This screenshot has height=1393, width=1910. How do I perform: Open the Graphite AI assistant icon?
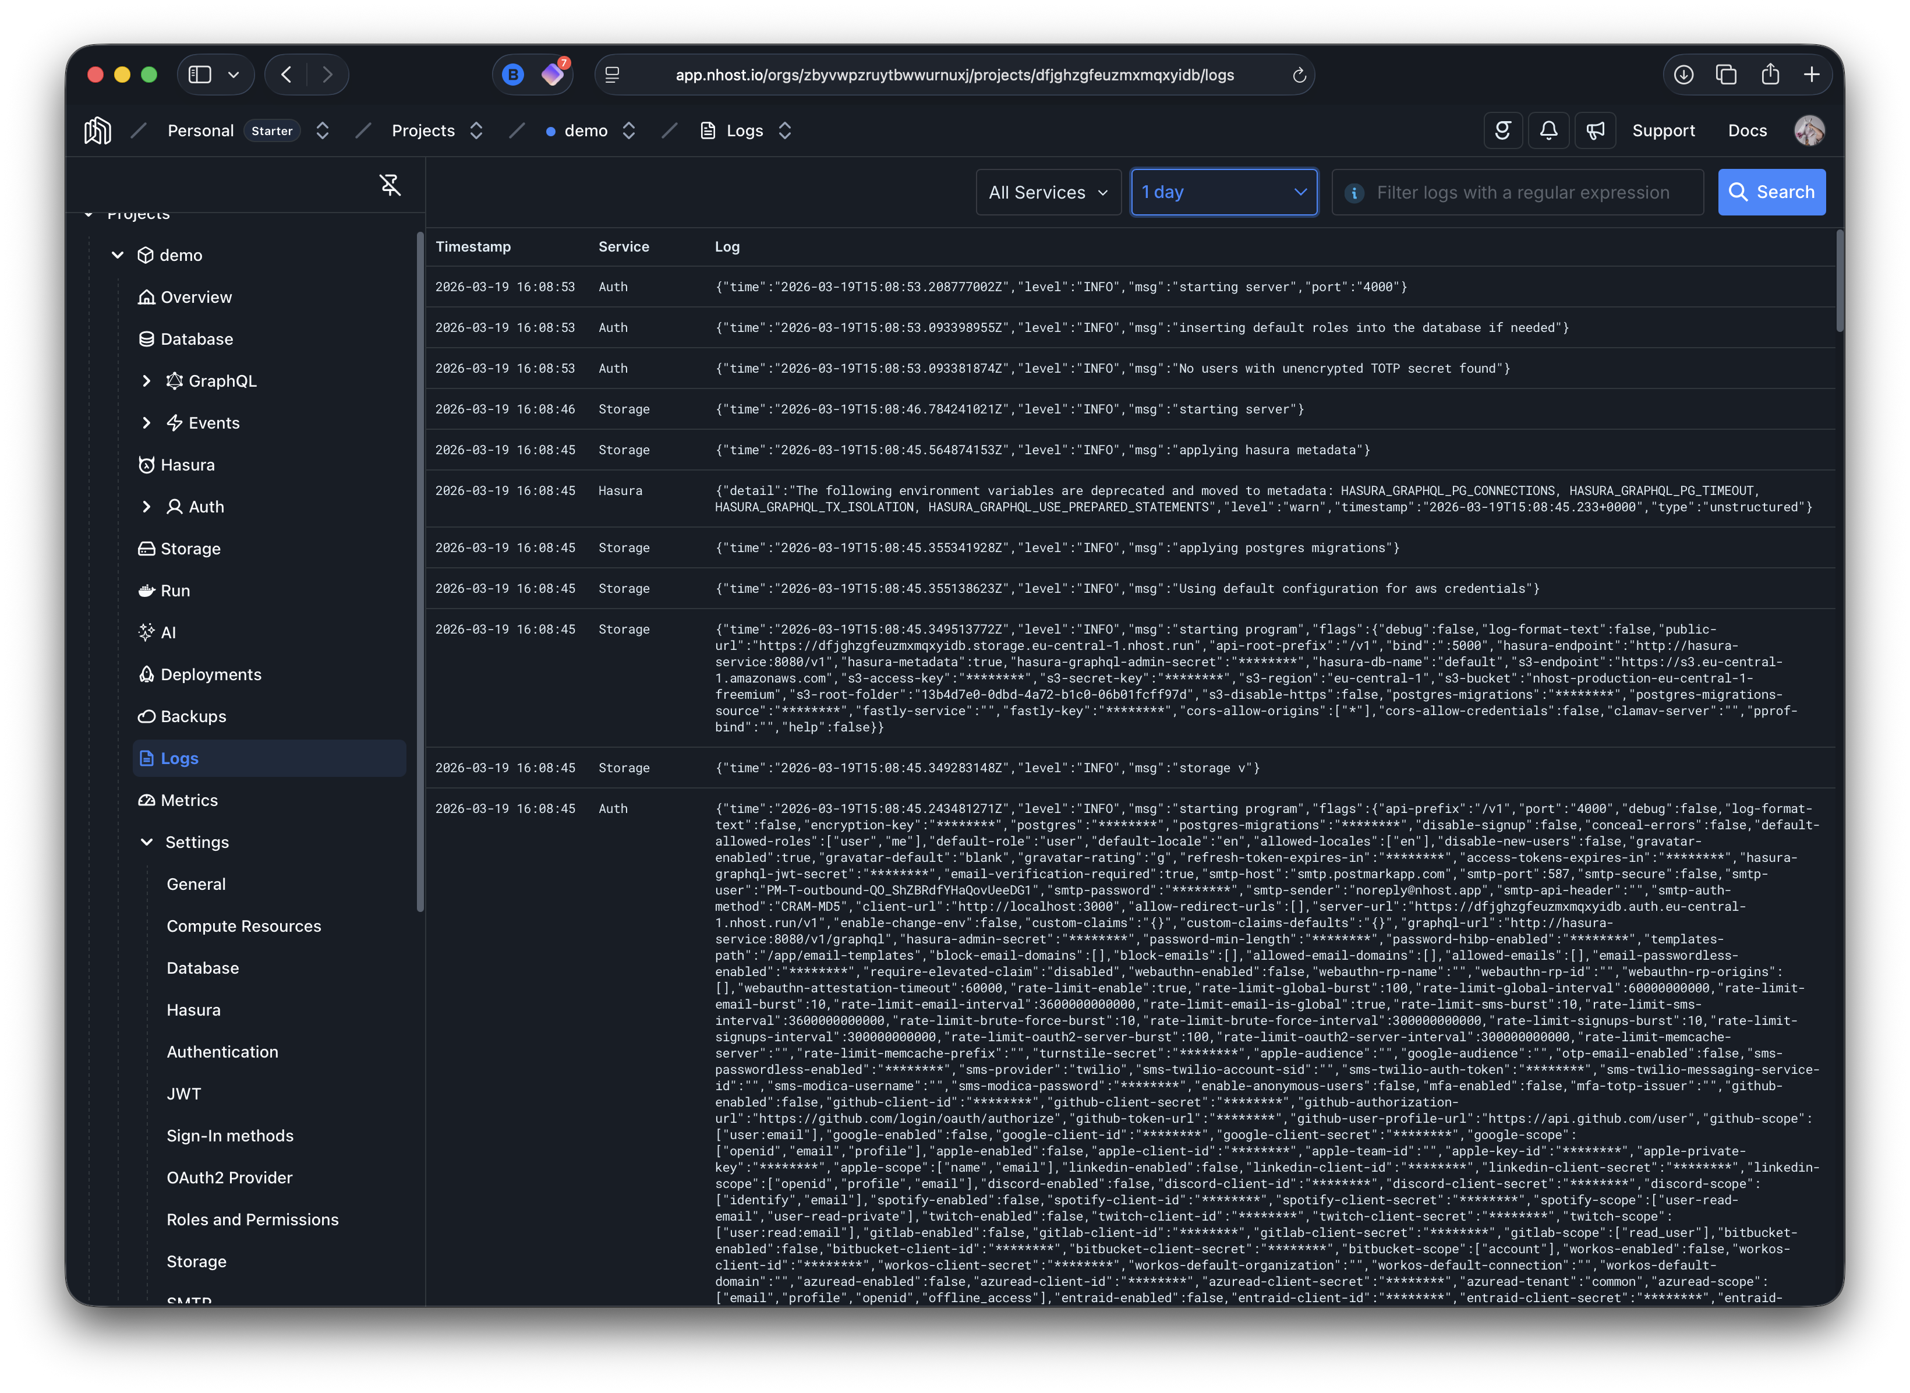pyautogui.click(x=1503, y=130)
